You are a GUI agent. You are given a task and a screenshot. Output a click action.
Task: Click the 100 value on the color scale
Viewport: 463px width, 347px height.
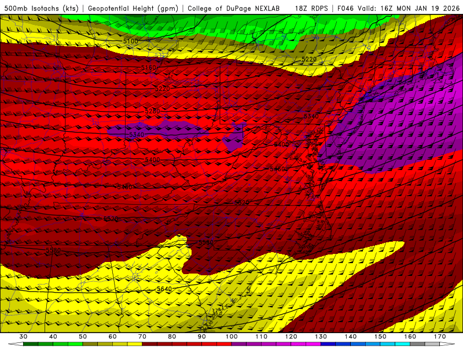coord(232,337)
